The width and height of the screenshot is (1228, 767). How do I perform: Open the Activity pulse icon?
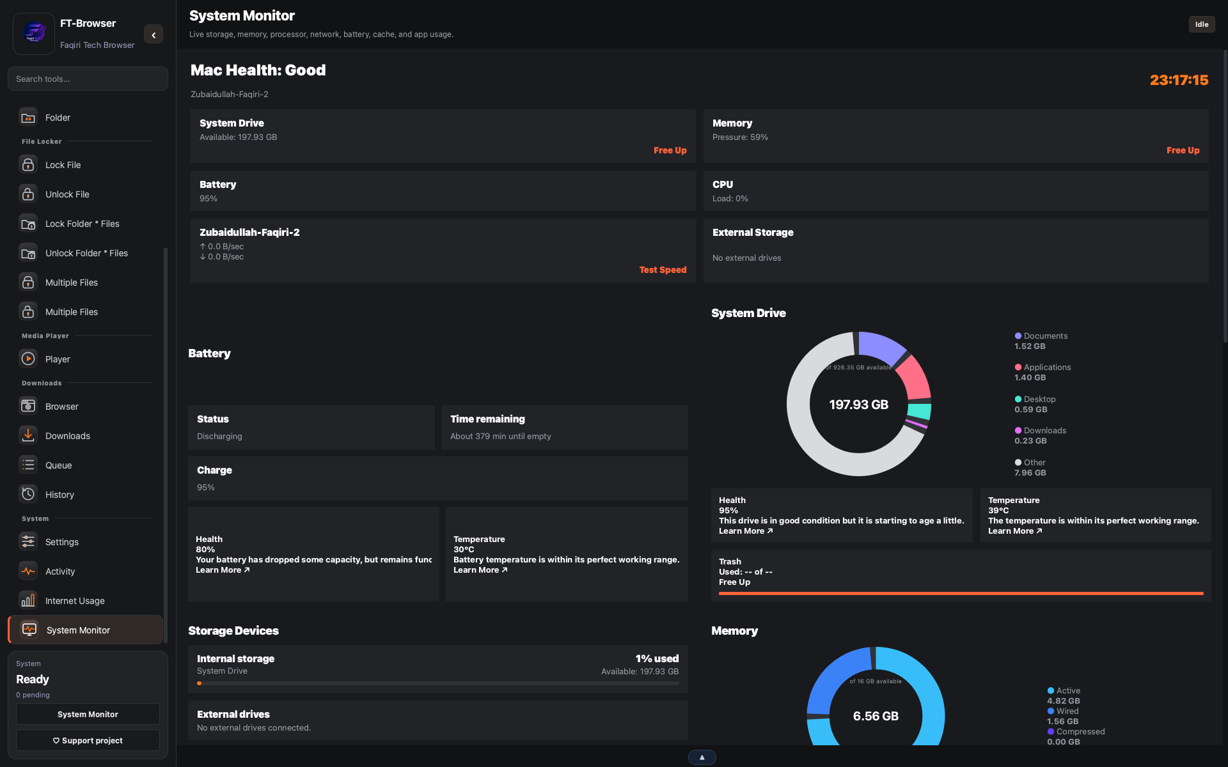pyautogui.click(x=28, y=571)
